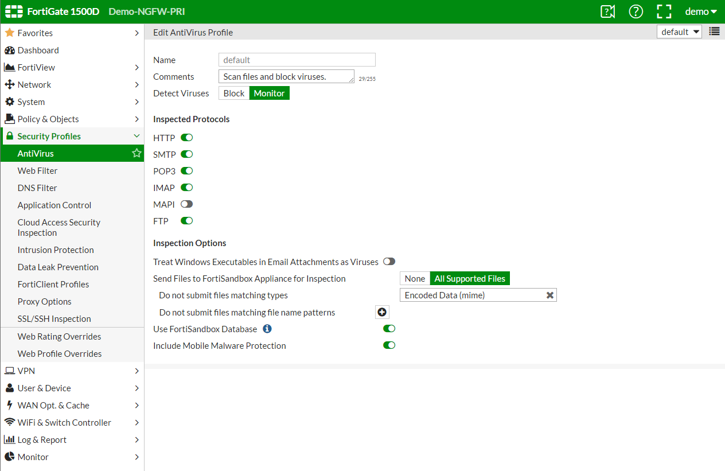Screen dimensions: 725x471
Task: Expand the Monitor menu chevron
Action: (137, 457)
